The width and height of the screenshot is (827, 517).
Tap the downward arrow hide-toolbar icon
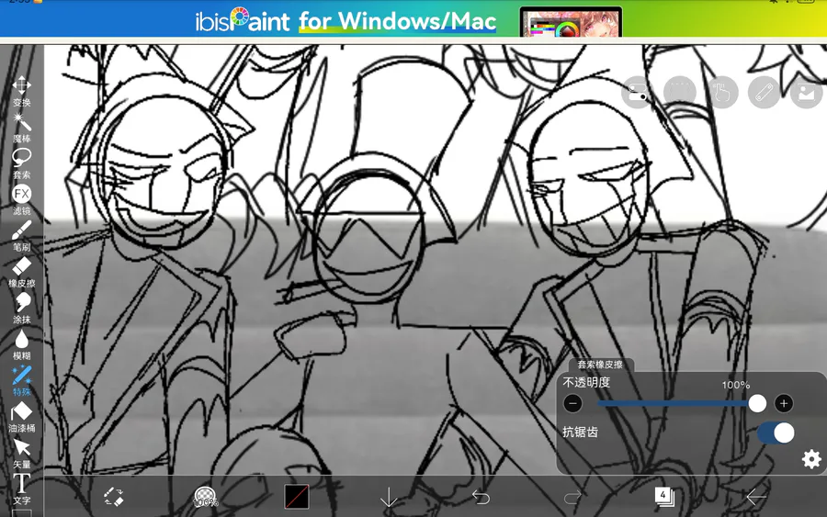pyautogui.click(x=389, y=497)
